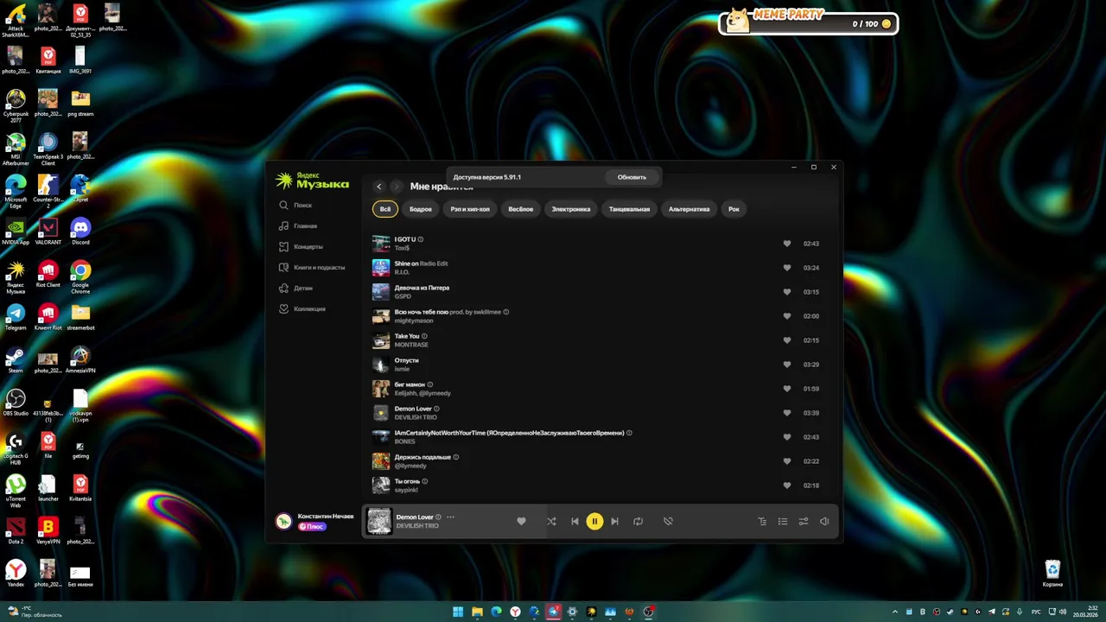Open Константин Нечаев profile

[326, 516]
